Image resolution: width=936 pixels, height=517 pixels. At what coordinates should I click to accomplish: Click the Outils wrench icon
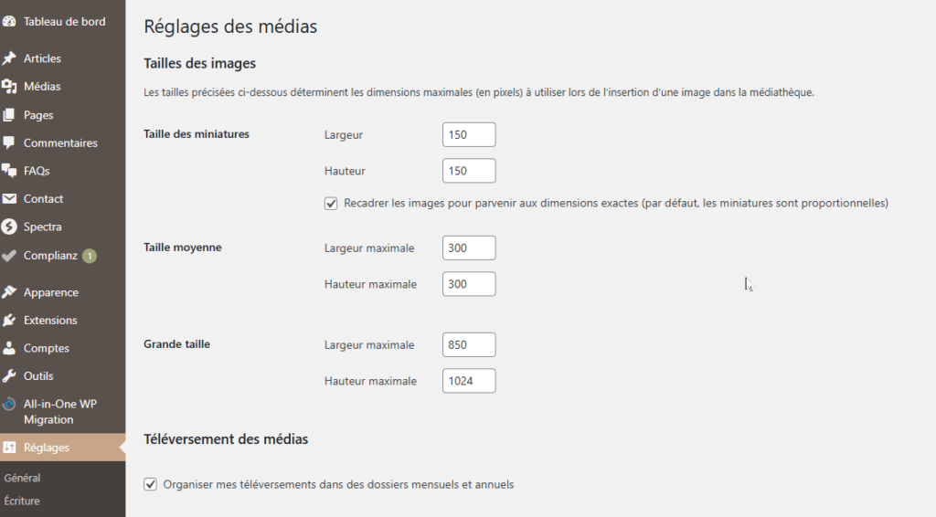tap(9, 376)
